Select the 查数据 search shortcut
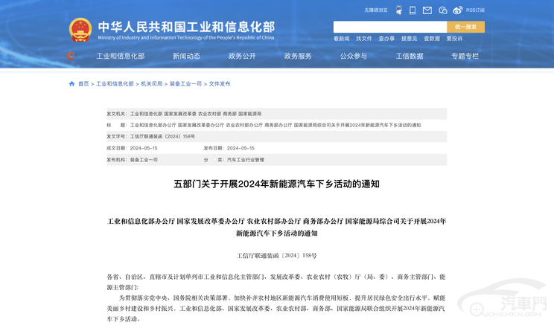Image resolution: width=554 pixels, height=325 pixels. 432,39
